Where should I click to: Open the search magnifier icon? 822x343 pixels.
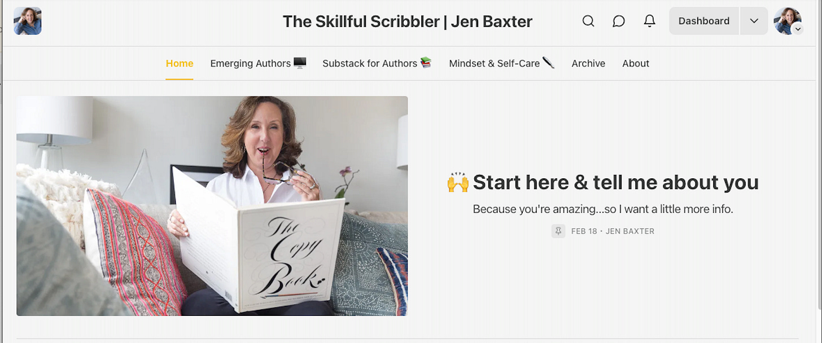click(588, 21)
